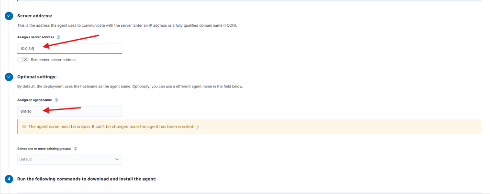Focus the server address field showing 10.0.3.6
The width and height of the screenshot is (490, 194).
(69, 49)
